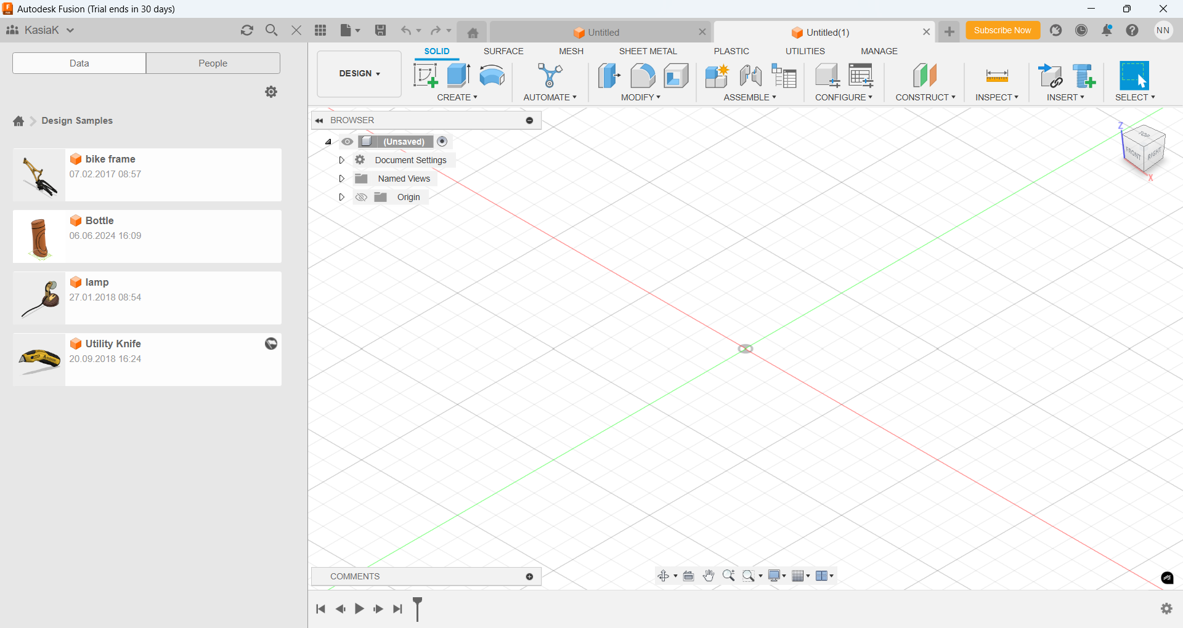Play the timeline
The height and width of the screenshot is (628, 1183).
tap(359, 609)
